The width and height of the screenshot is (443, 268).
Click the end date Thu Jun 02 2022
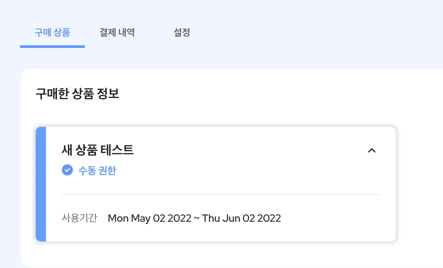click(241, 218)
